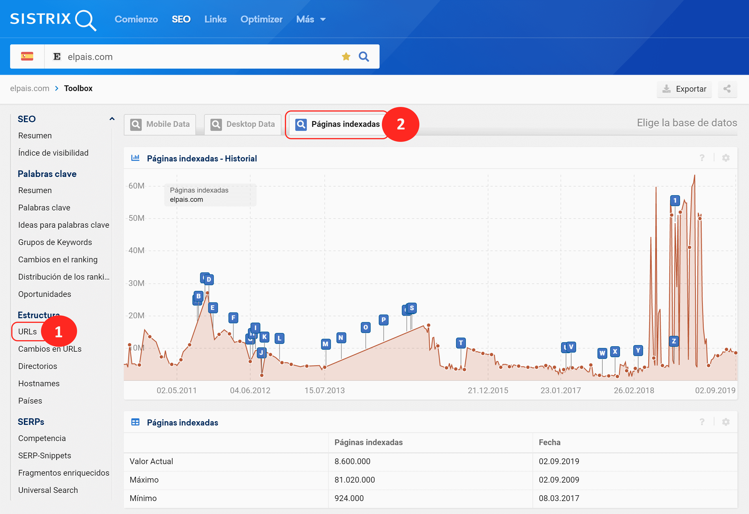Collapse the SEO sidebar section

(112, 119)
